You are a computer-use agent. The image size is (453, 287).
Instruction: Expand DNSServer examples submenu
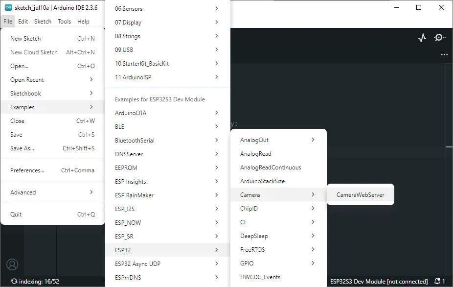[x=168, y=154]
